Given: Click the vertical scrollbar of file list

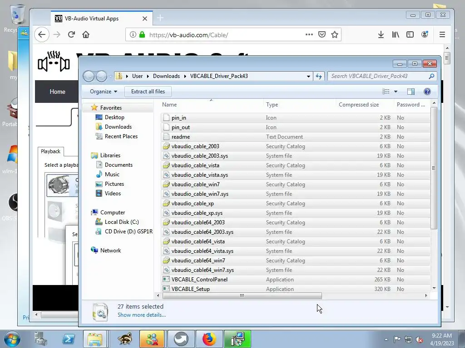Looking at the screenshot, I should [434, 168].
